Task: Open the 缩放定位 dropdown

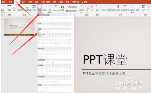Action: click(82, 9)
